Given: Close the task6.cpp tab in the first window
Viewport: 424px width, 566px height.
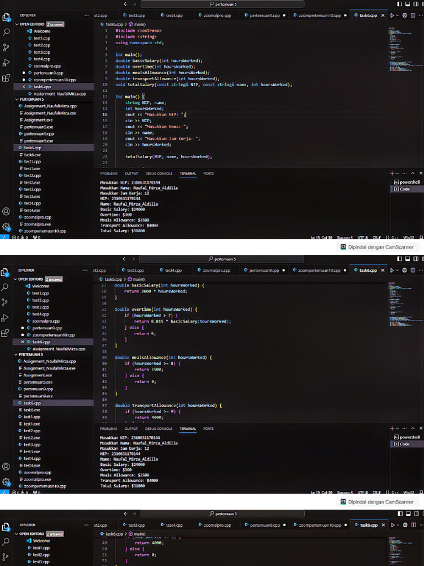Looking at the screenshot, I should pos(383,15).
